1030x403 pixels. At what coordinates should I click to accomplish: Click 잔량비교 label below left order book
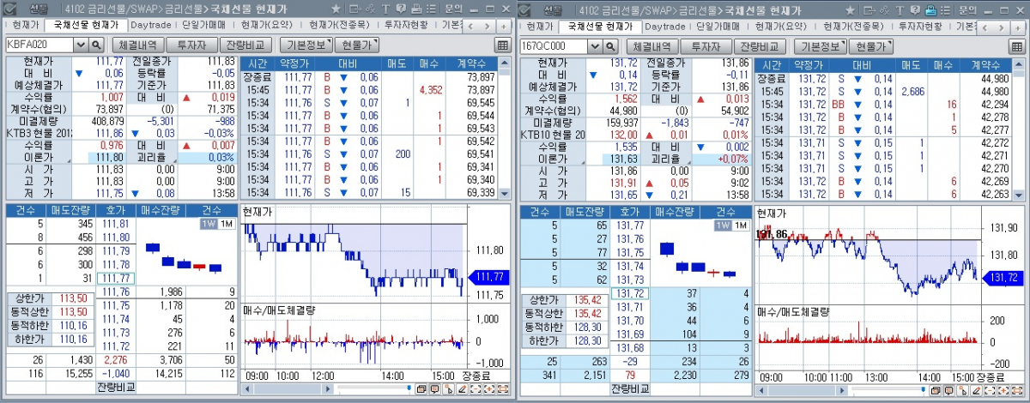click(117, 388)
